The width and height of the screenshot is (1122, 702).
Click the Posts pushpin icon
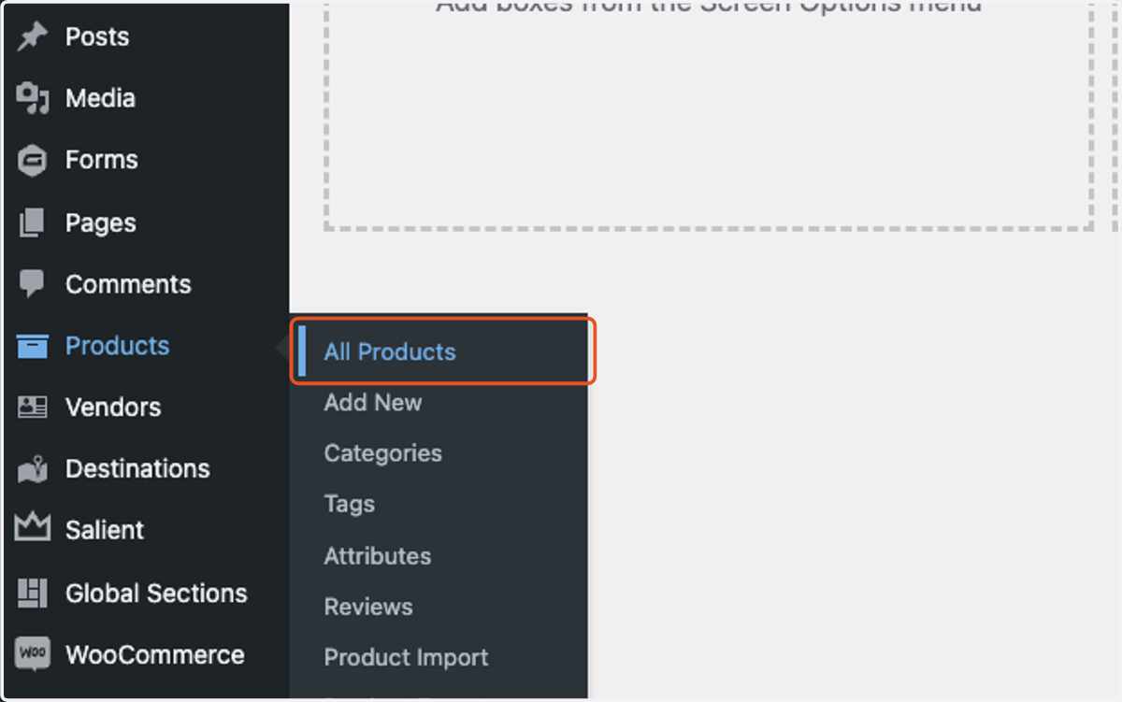(x=33, y=37)
